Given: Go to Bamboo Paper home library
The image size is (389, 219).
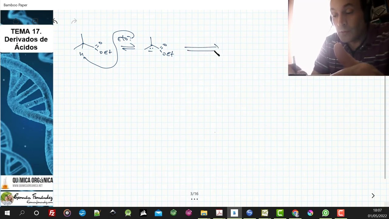Looking at the screenshot, I should tap(16, 21).
